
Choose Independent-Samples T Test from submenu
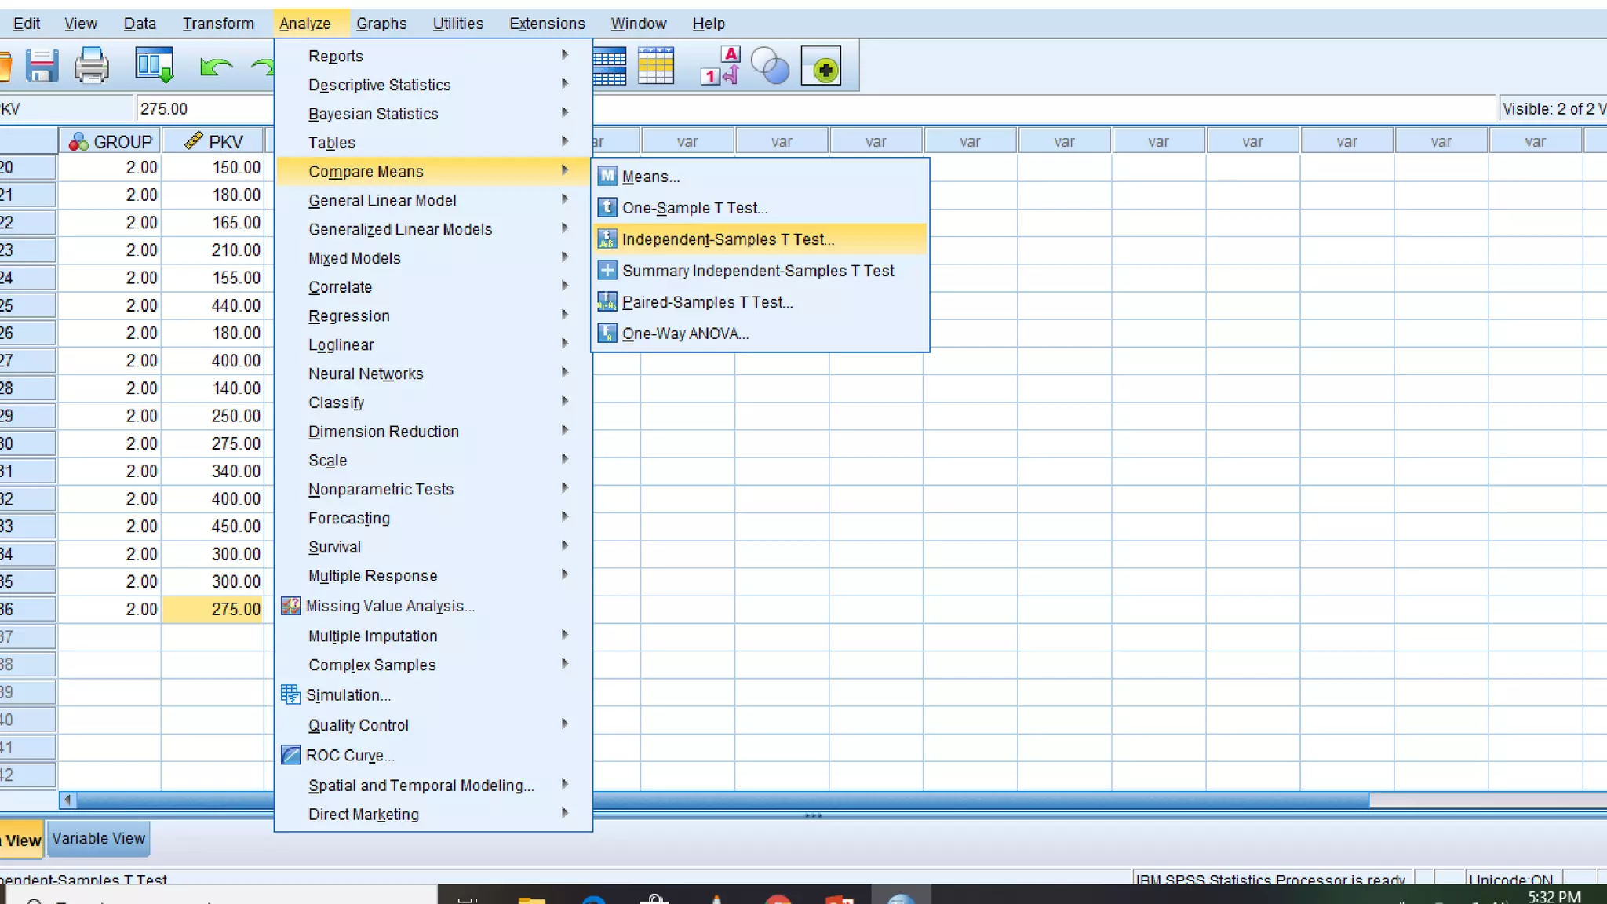[727, 239]
